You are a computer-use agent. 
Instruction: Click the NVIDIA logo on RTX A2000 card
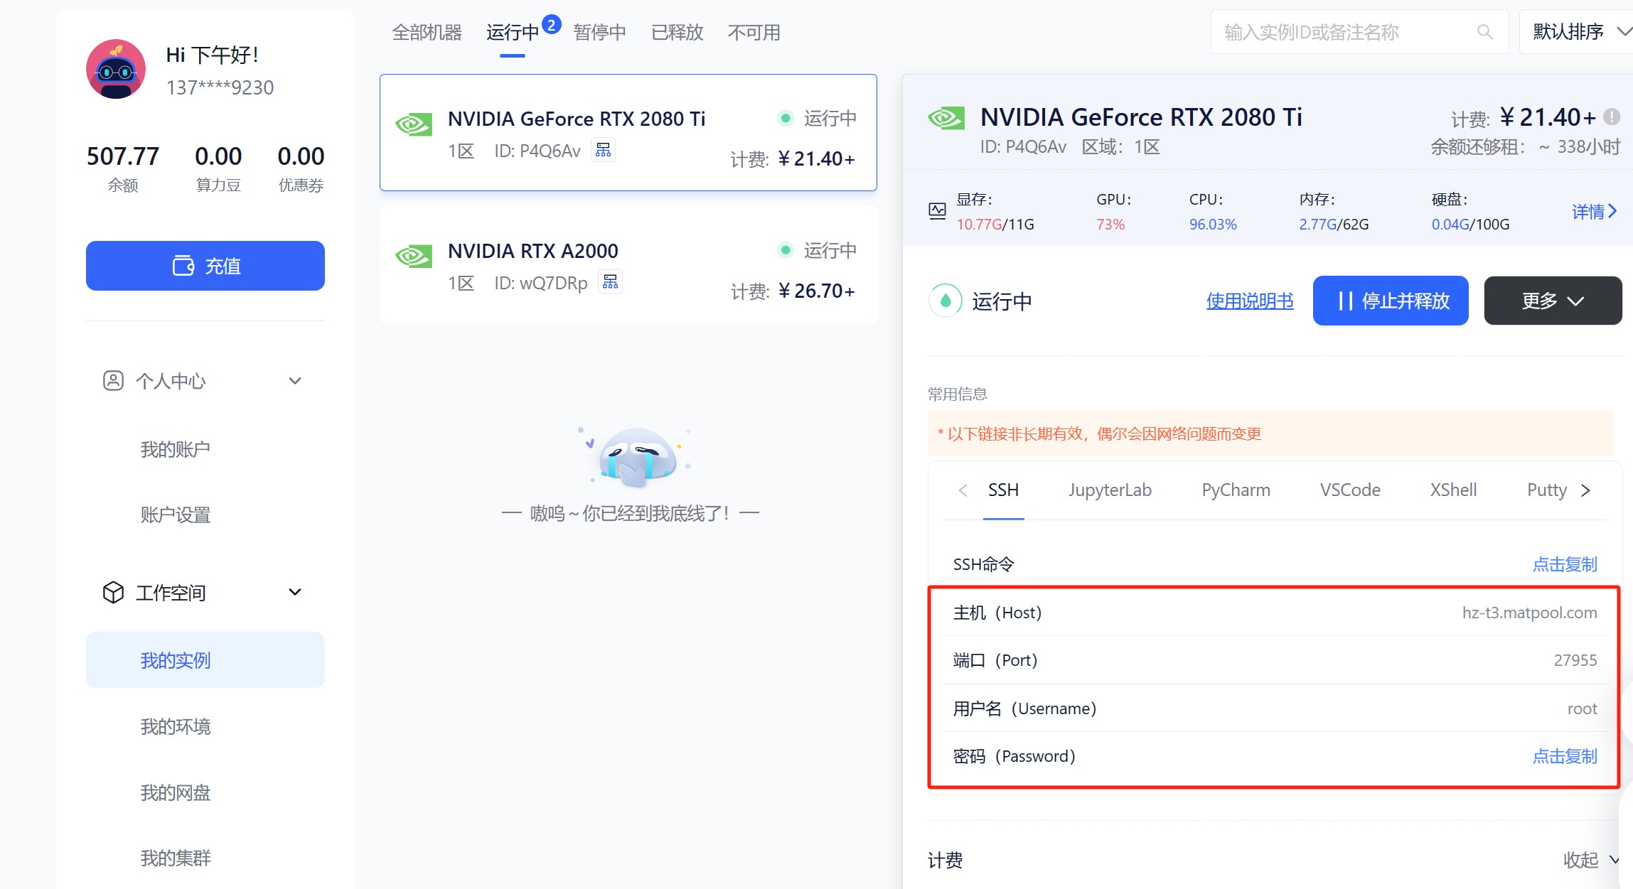414,256
